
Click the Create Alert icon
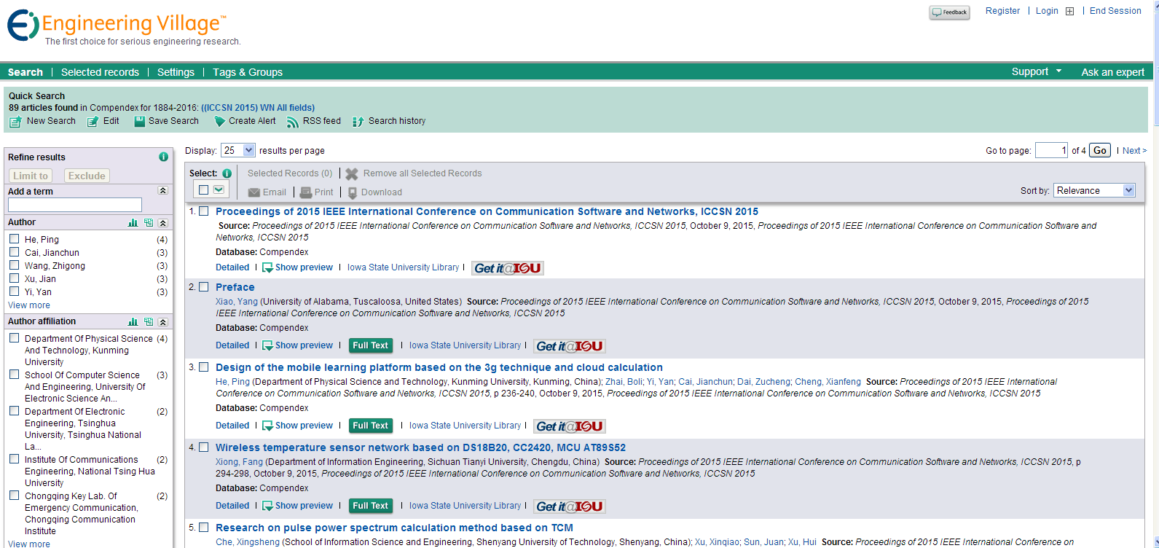pos(219,122)
